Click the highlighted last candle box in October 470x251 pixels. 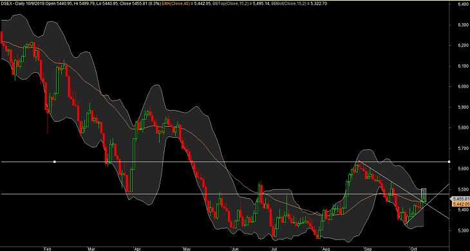coord(424,195)
